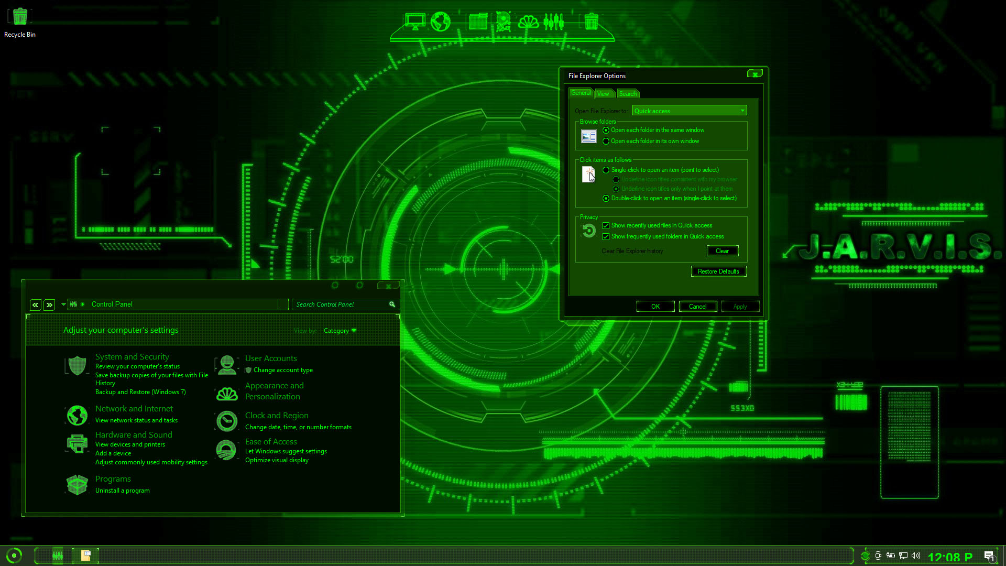1006x566 pixels.
Task: Click the System and Security shield icon
Action: pos(77,365)
